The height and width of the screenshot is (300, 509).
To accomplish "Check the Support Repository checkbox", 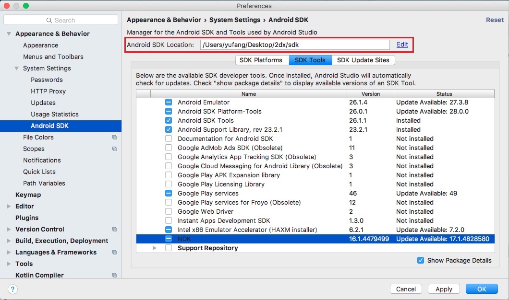I will point(169,248).
